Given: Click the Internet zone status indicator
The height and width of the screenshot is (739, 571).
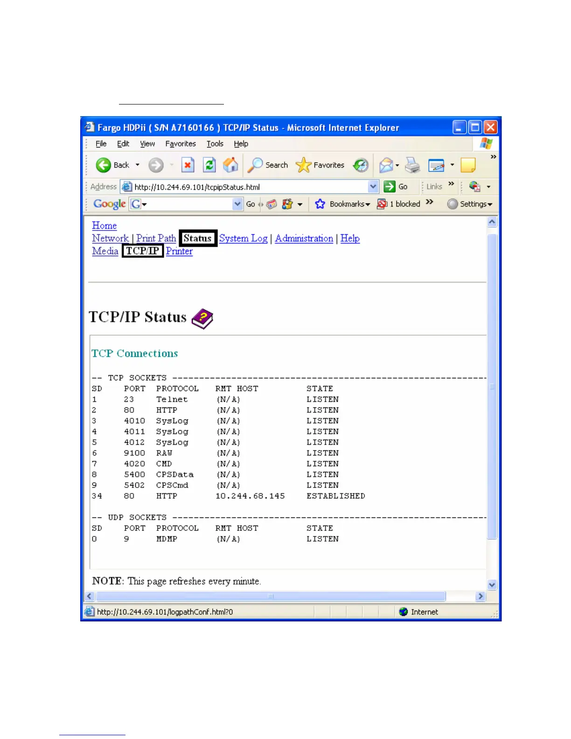Looking at the screenshot, I should click(x=418, y=612).
